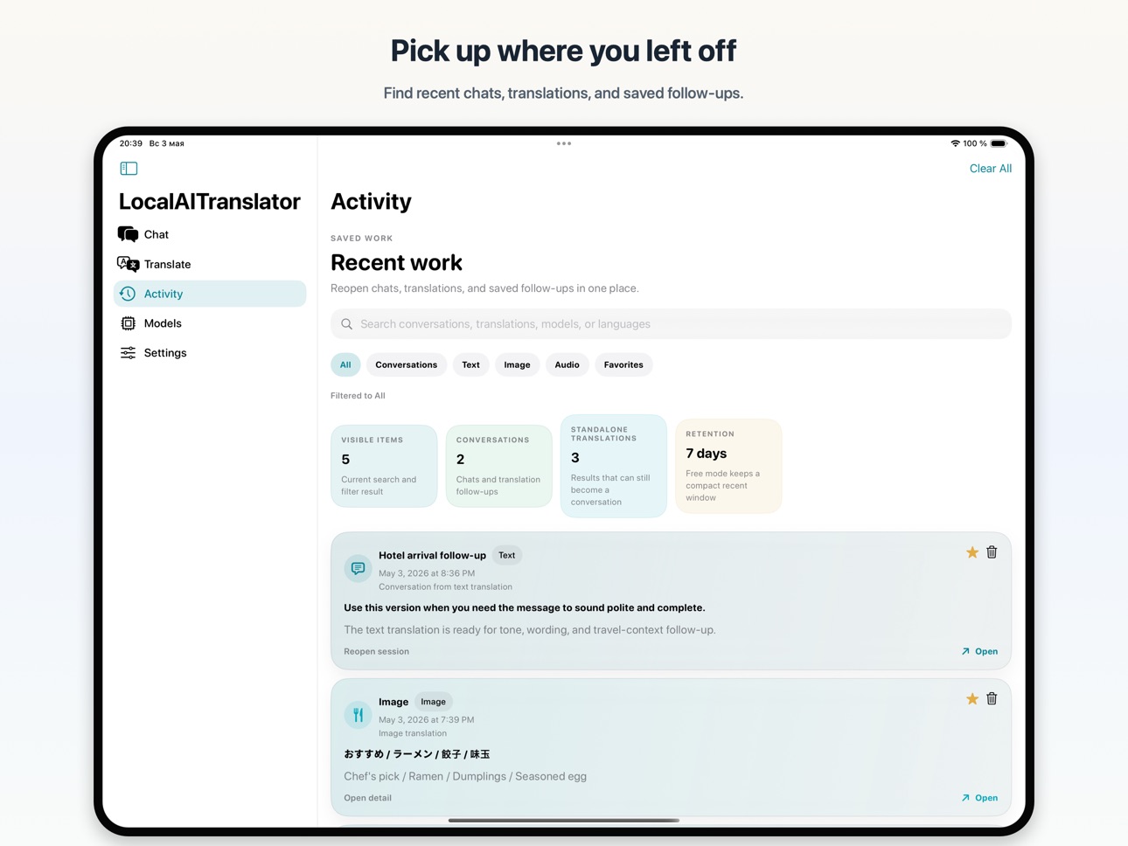The height and width of the screenshot is (846, 1128).
Task: Click the Text tag on Hotel arrival card
Action: pyautogui.click(x=507, y=555)
